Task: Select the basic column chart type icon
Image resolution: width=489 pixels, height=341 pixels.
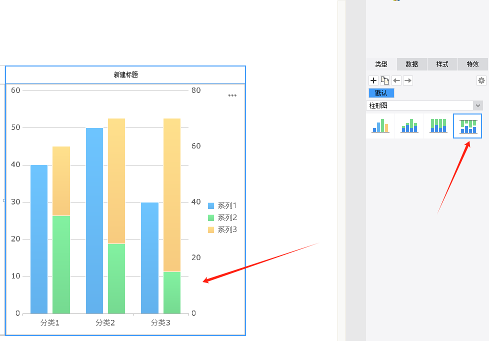Action: pos(380,125)
